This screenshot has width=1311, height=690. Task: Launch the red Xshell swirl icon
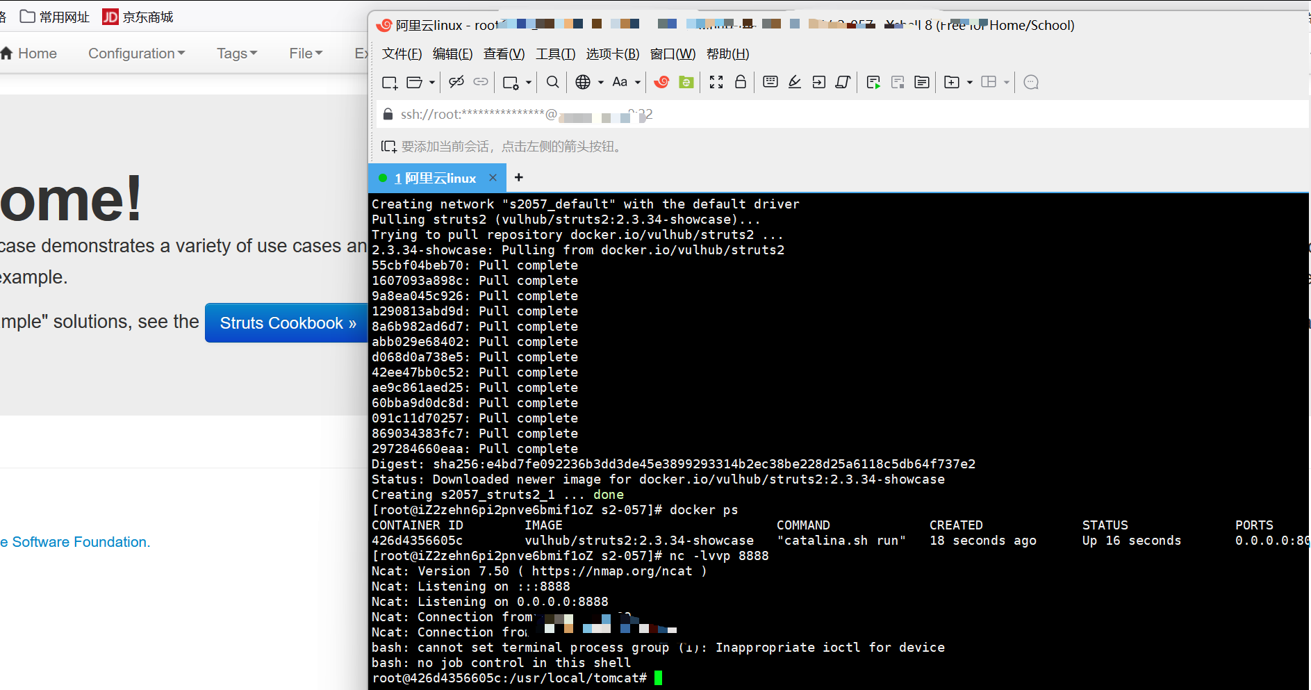661,82
